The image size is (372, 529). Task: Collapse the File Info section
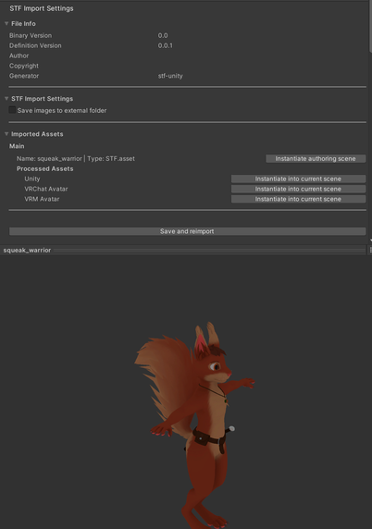6,24
